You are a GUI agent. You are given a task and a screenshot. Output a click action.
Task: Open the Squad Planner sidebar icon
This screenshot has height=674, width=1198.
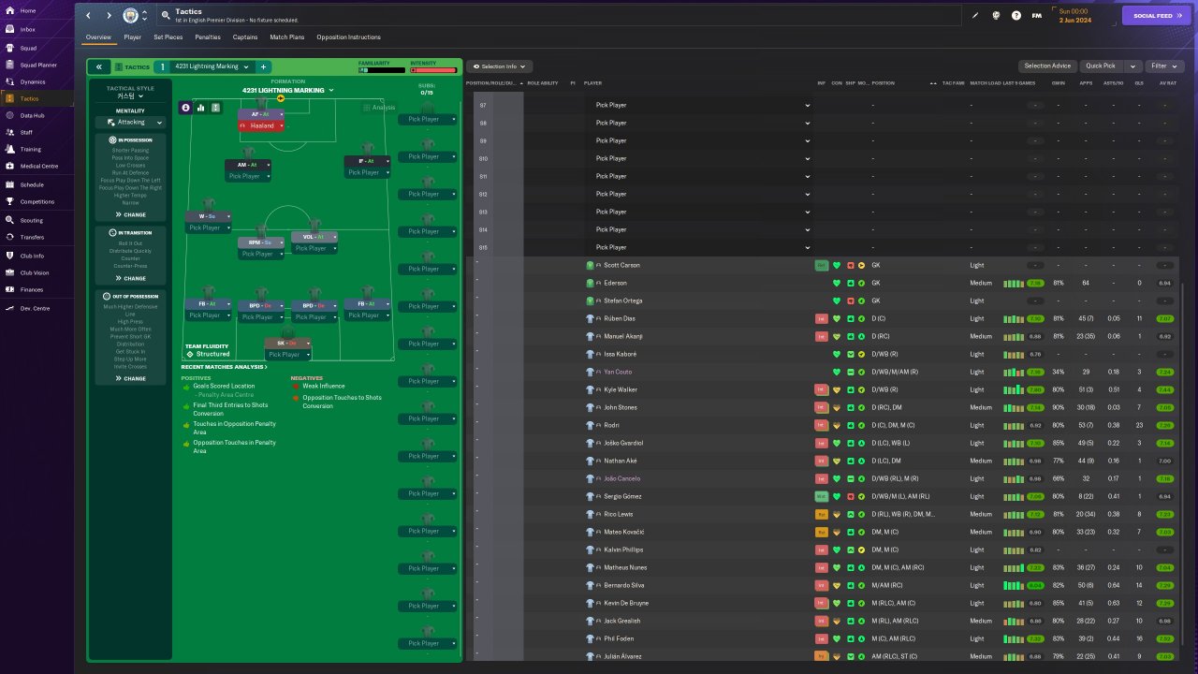pos(9,65)
